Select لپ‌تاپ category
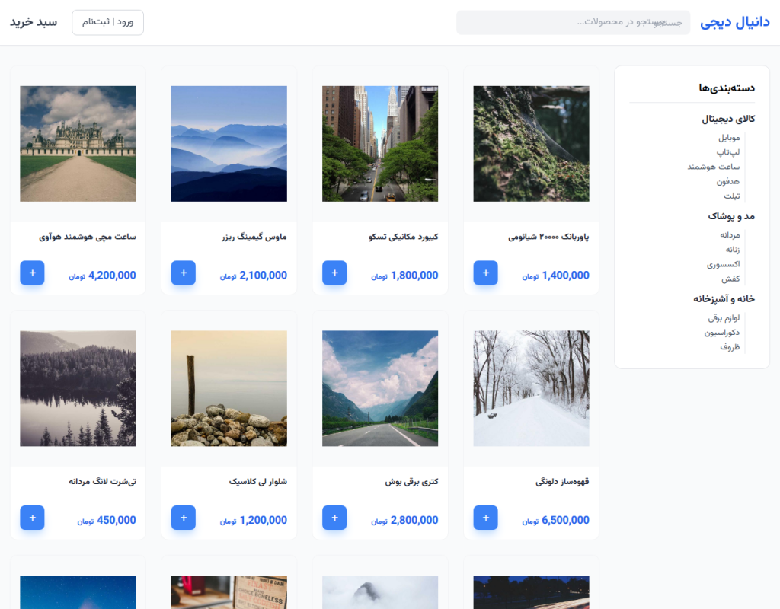 click(x=728, y=152)
